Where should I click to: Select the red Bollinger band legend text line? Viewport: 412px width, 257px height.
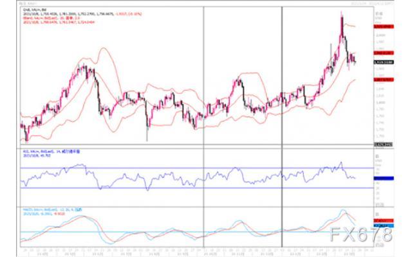pyautogui.click(x=51, y=18)
